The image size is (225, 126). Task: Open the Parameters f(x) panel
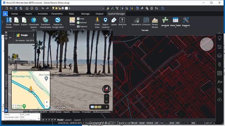point(219,82)
